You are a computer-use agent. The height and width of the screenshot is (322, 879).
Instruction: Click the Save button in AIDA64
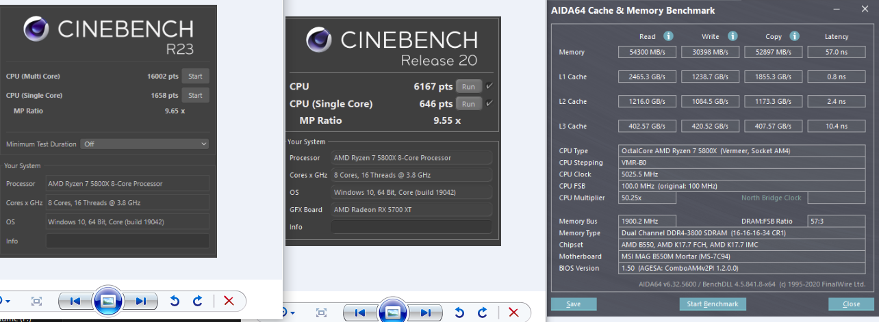[x=574, y=304]
